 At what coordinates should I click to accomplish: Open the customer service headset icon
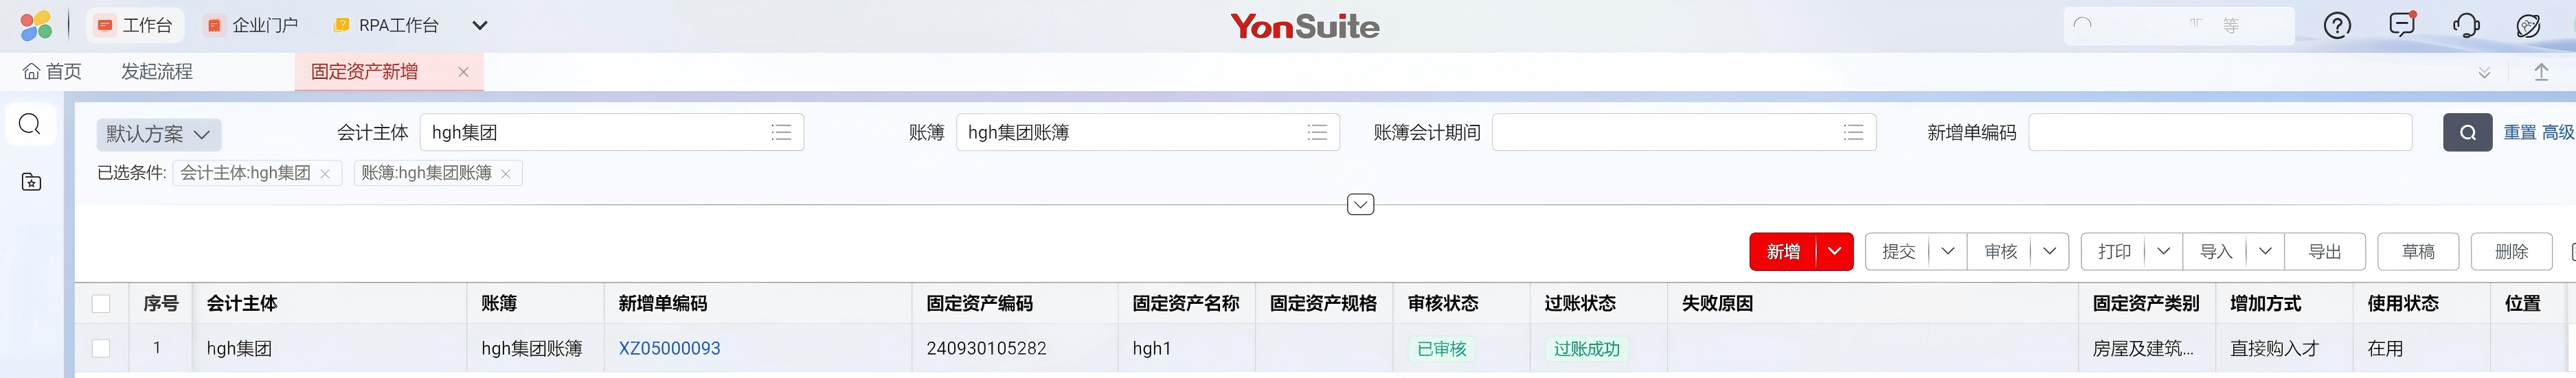coord(2466,25)
